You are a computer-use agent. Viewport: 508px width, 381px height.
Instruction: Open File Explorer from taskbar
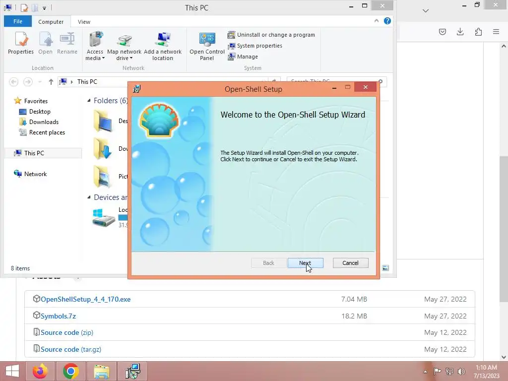coord(102,371)
